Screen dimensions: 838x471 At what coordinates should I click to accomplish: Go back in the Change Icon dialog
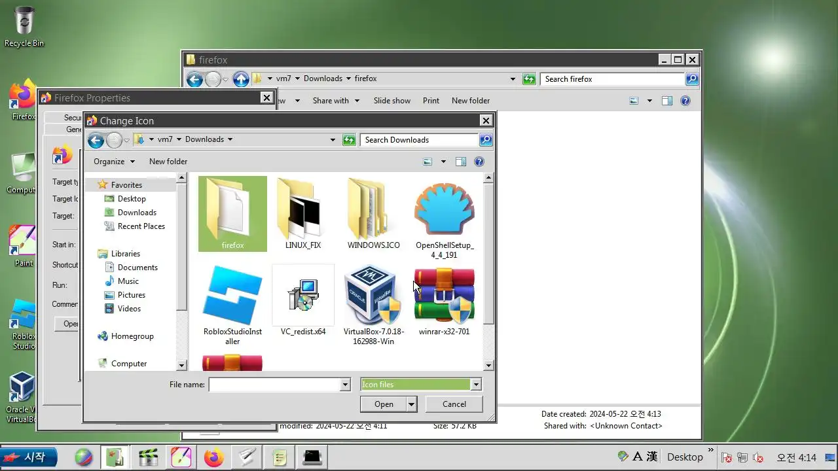click(x=96, y=140)
